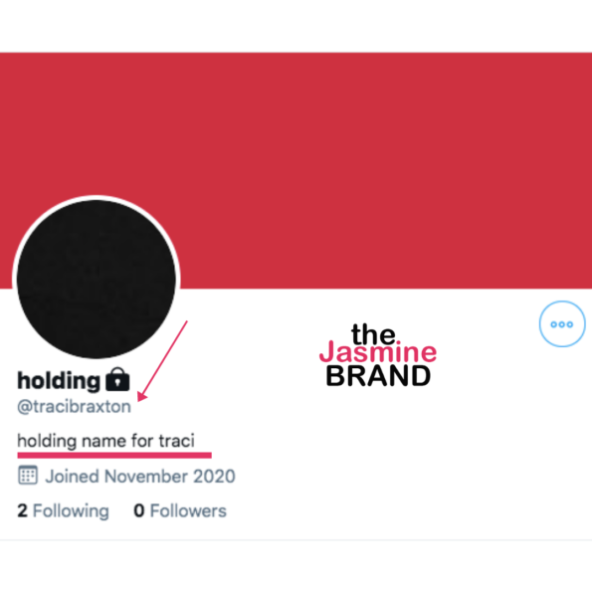Click the padlock protected-account icon
Viewport: 592px width, 592px height.
(117, 379)
